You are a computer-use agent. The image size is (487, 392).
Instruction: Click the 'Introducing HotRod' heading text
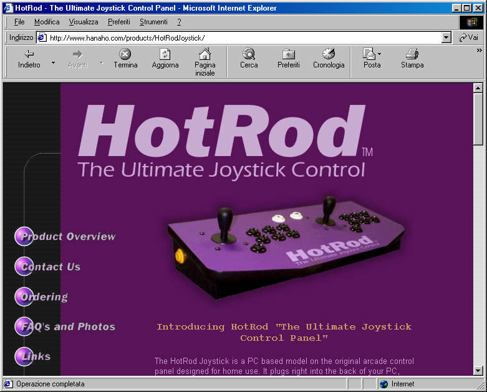(284, 332)
